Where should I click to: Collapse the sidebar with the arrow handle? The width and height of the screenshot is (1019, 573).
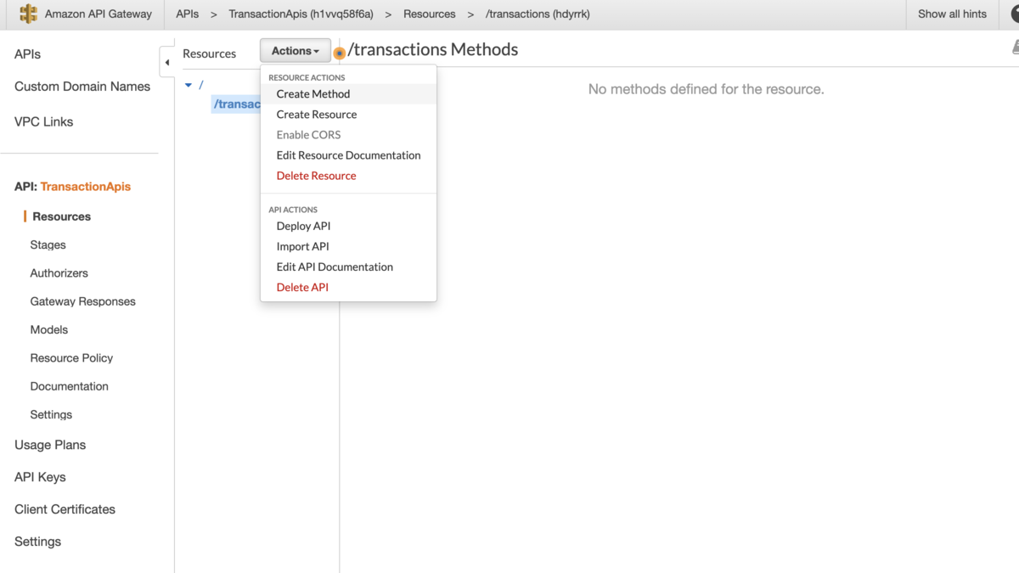coord(166,62)
